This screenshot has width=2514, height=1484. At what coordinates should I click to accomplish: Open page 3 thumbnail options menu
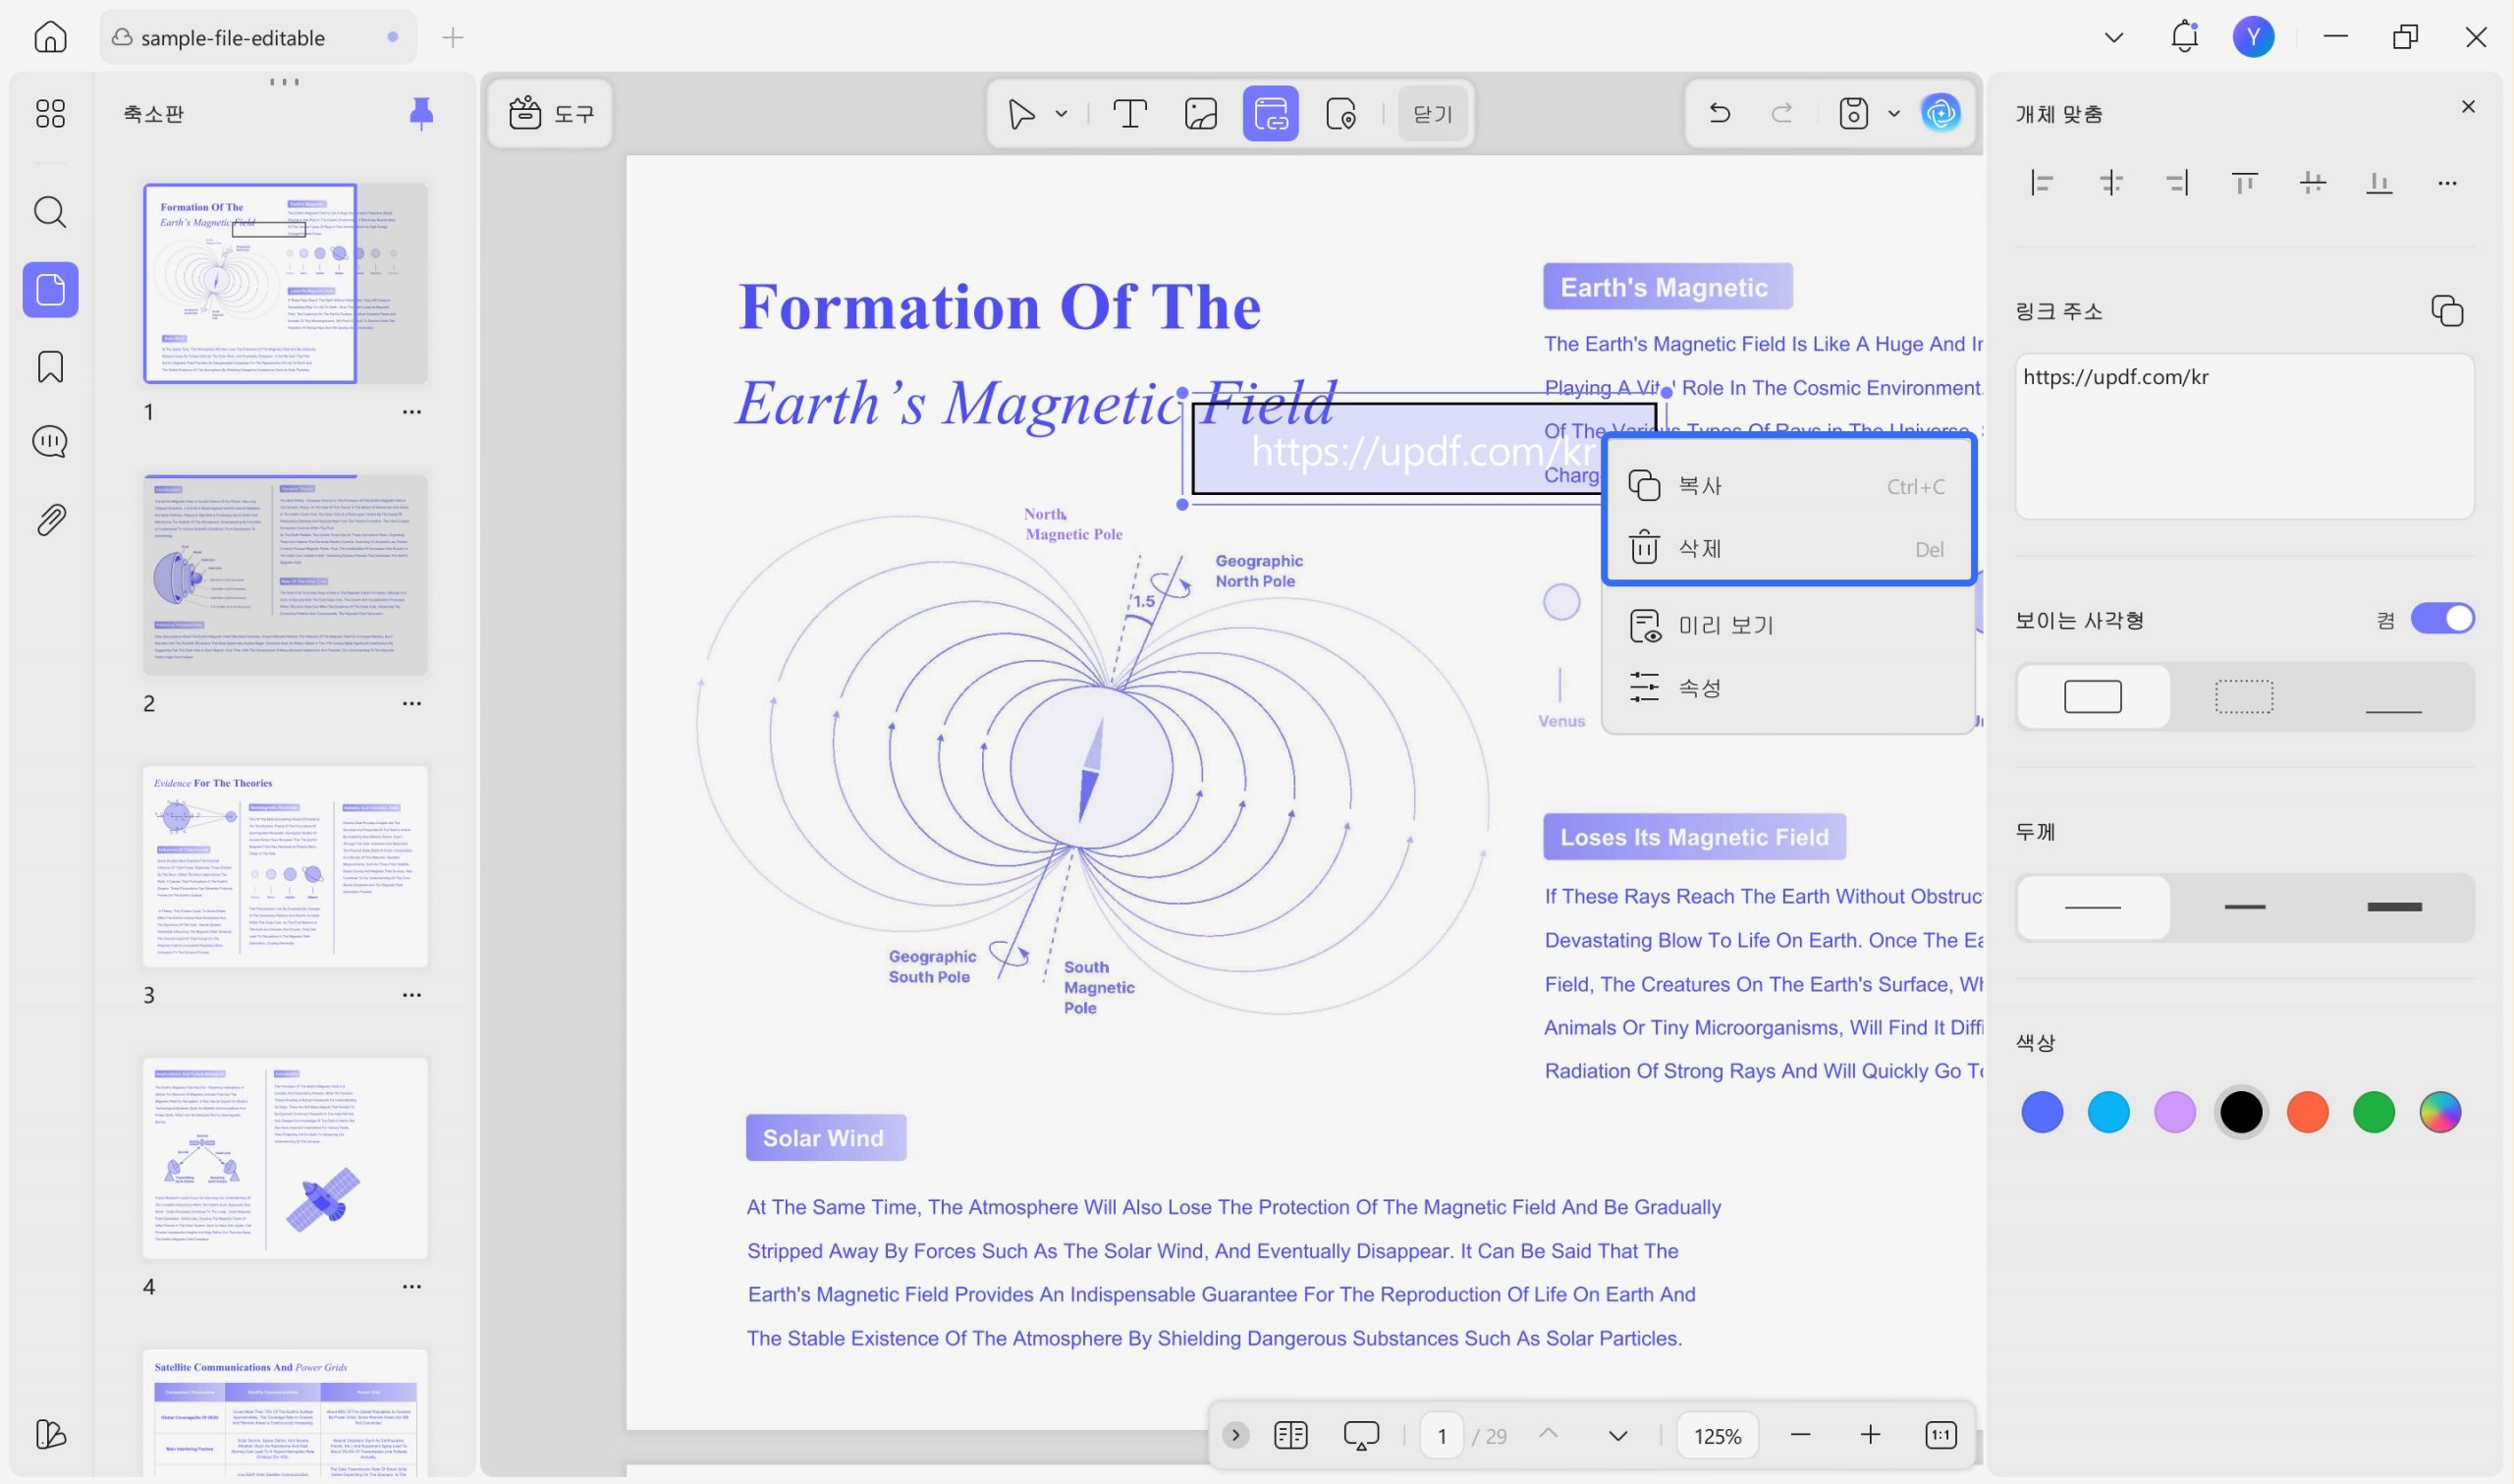click(411, 995)
